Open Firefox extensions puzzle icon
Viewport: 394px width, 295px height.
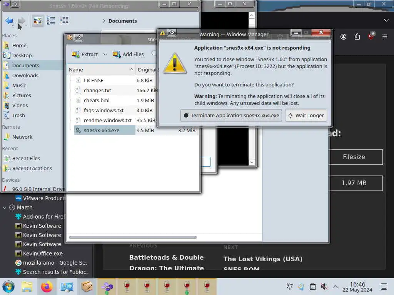pos(357,36)
